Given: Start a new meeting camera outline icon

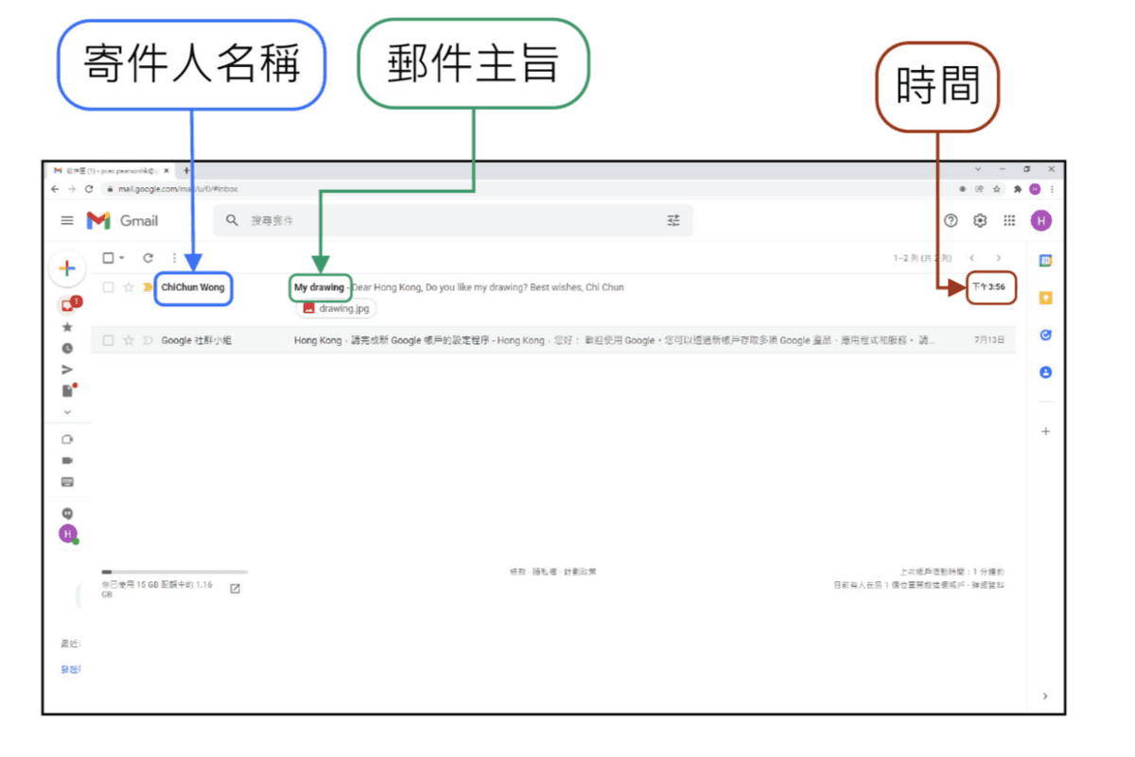Looking at the screenshot, I should (67, 439).
